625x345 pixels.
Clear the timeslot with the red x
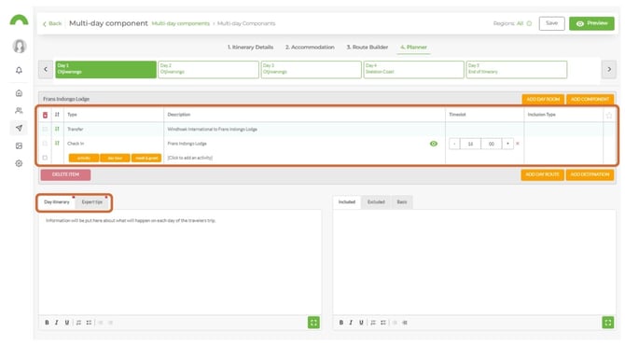click(518, 144)
